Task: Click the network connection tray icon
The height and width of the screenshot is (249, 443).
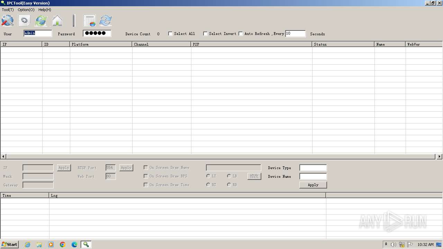Action: [x=402, y=245]
